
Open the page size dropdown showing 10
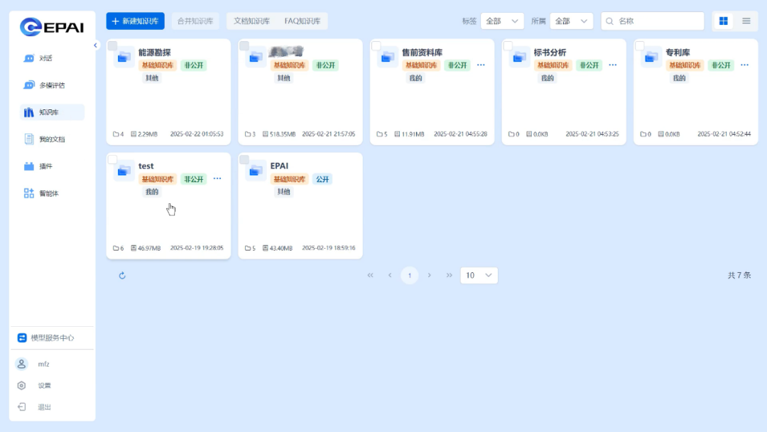(479, 276)
